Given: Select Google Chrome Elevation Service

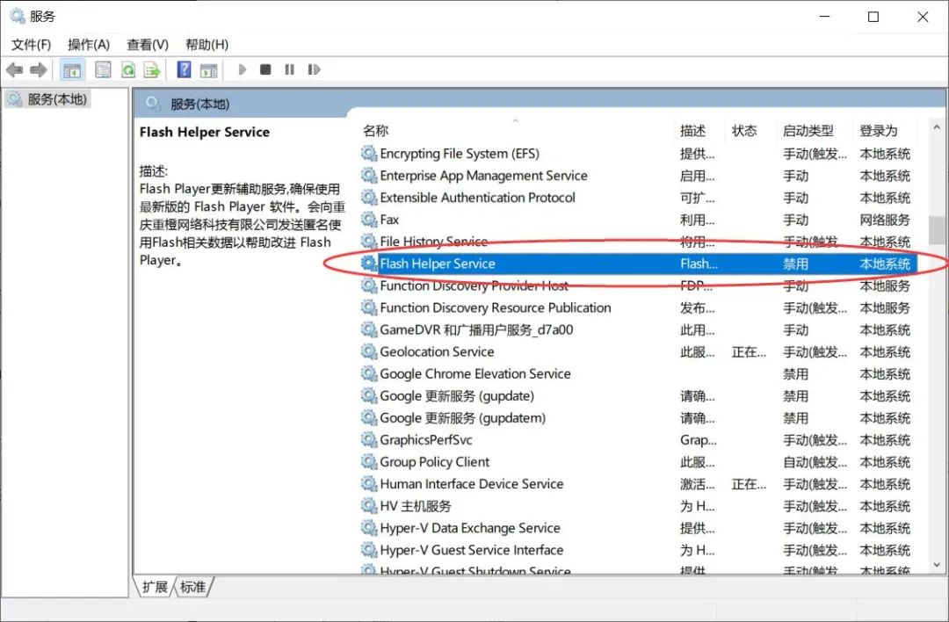Looking at the screenshot, I should coord(639,374).
